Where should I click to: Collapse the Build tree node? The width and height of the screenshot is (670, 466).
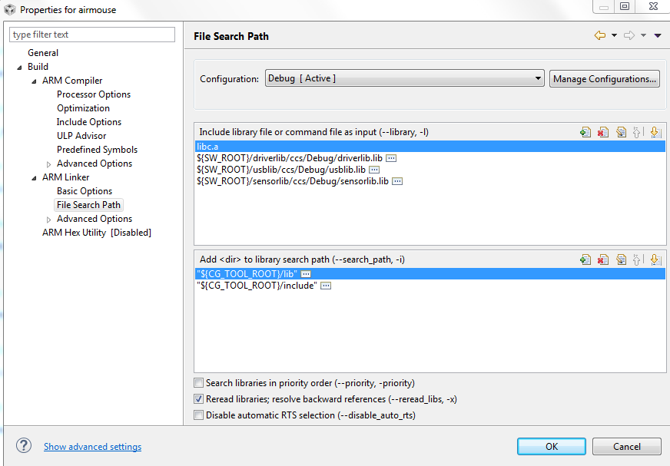click(x=19, y=67)
